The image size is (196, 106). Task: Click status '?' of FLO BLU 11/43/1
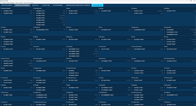67,13
